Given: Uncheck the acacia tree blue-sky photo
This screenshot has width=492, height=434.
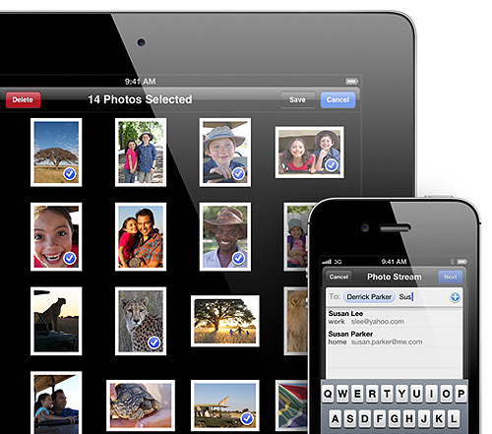Looking at the screenshot, I should coord(56,153).
